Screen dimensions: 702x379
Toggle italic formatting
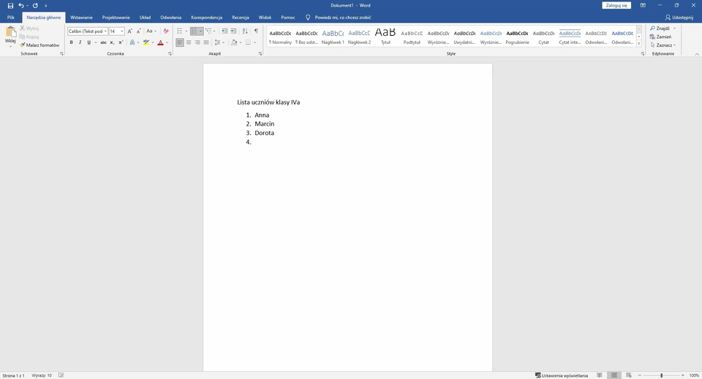pos(80,42)
